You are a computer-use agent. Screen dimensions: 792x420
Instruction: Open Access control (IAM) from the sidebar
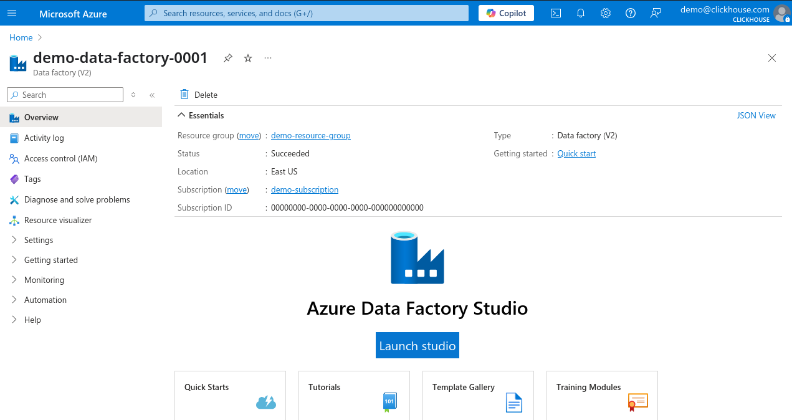[x=60, y=158]
